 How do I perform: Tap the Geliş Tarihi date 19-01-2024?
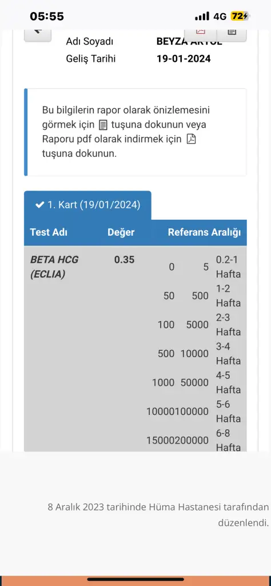[184, 59]
